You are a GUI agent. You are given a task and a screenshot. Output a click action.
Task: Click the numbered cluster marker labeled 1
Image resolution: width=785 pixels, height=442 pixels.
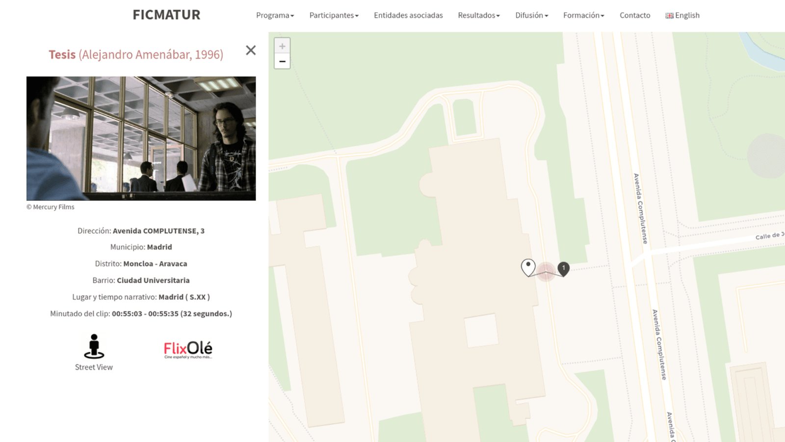562,268
